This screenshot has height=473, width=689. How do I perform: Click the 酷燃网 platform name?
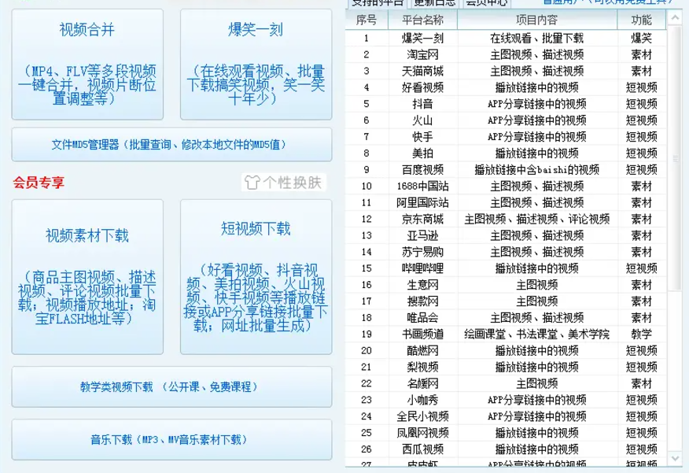422,350
